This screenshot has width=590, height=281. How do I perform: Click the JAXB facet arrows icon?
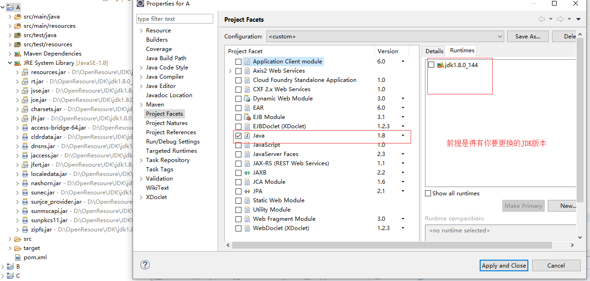click(x=247, y=173)
